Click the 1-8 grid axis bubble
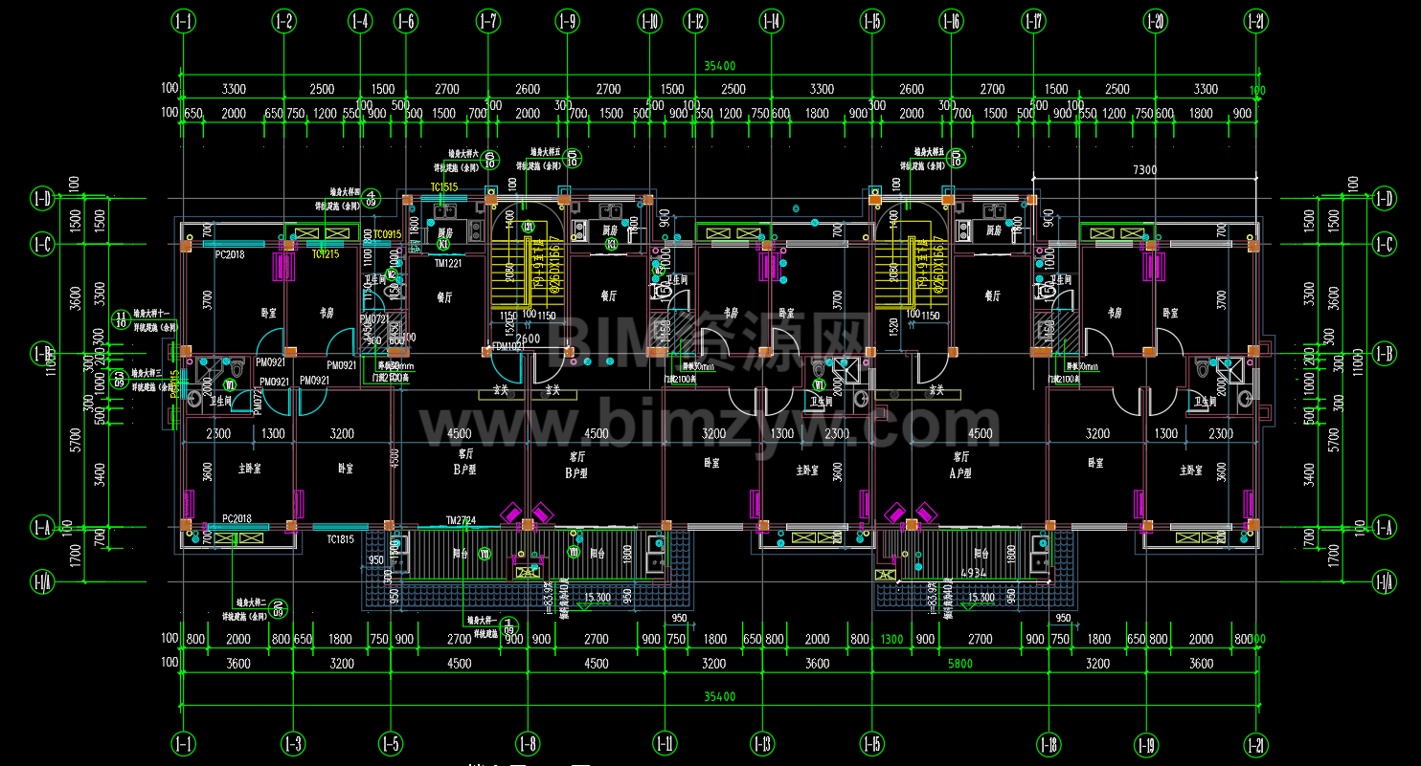 click(528, 743)
